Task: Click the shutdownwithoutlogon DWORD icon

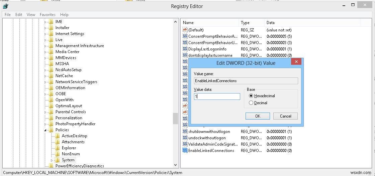Action: point(185,131)
